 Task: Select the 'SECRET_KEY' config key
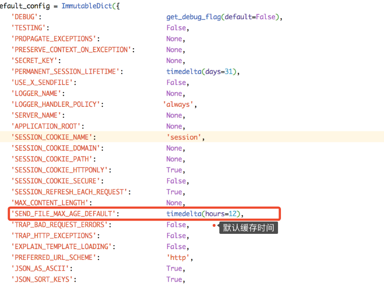37,61
